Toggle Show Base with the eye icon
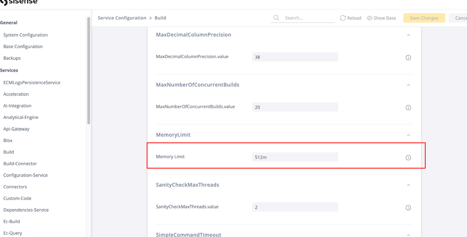467x237 pixels. 369,18
